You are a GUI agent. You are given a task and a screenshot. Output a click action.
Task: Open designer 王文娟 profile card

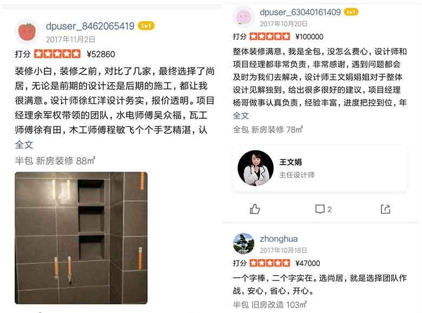pyautogui.click(x=320, y=168)
